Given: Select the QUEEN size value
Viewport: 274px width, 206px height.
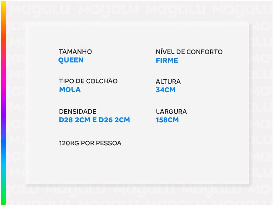Looking at the screenshot, I should click(71, 60).
